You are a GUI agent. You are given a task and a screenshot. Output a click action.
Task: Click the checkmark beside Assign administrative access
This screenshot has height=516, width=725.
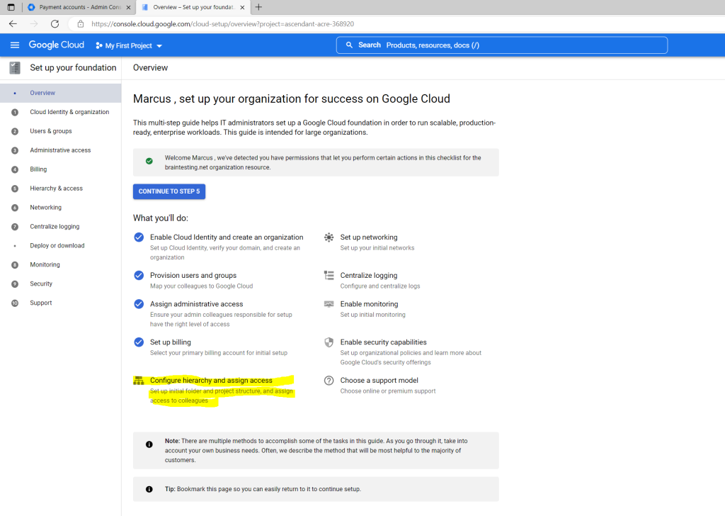139,304
